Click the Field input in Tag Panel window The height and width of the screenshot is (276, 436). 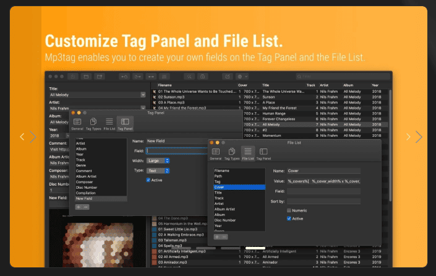[177, 151]
